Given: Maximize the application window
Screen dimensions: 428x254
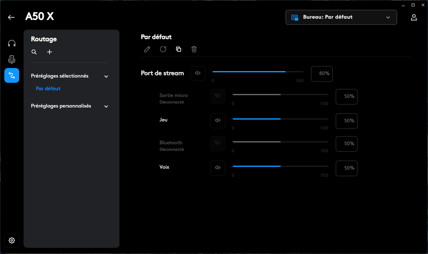Looking at the screenshot, I should tap(413, 5).
